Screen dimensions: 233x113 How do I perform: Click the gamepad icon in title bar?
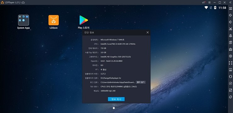click(x=23, y=3)
